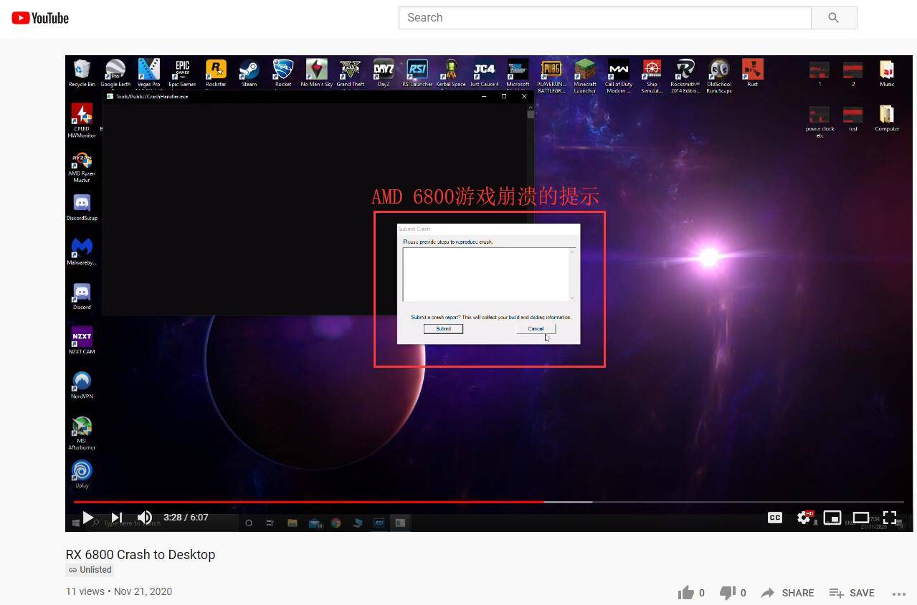Select the power clock etc desktop file
The image size is (917, 605).
pyautogui.click(x=819, y=121)
